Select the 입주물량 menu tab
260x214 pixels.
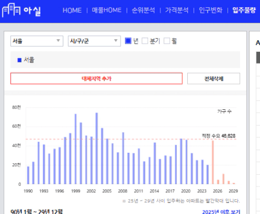pos(244,10)
